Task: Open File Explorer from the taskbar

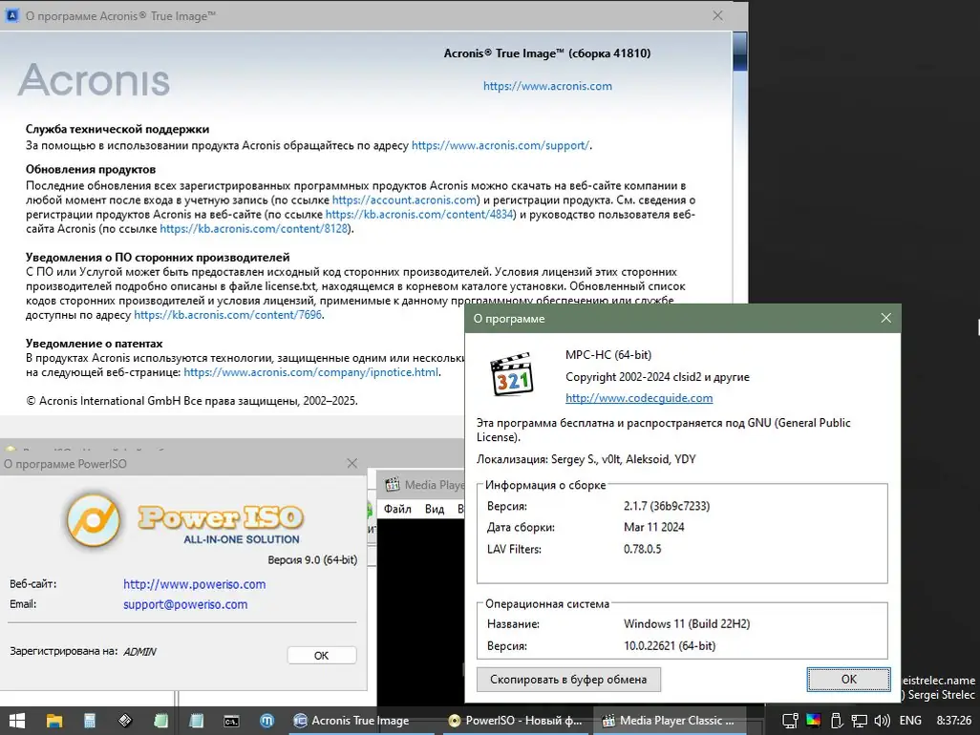Action: [x=54, y=721]
